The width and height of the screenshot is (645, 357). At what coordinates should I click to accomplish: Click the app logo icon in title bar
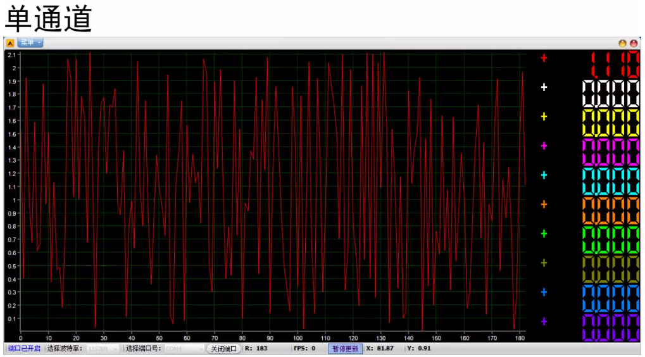pos(10,43)
